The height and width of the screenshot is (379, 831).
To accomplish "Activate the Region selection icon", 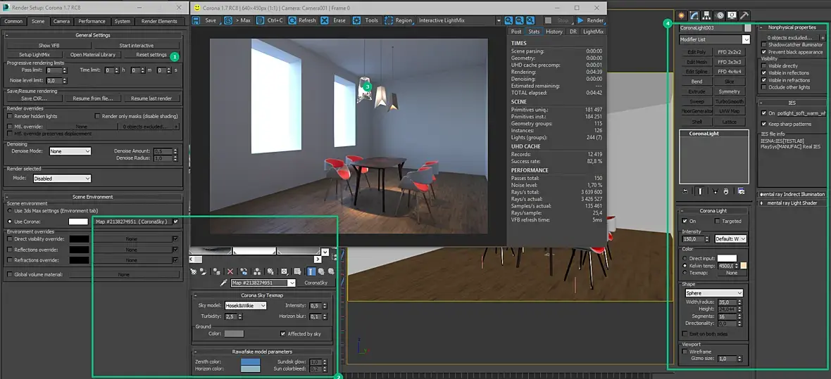I will (389, 20).
